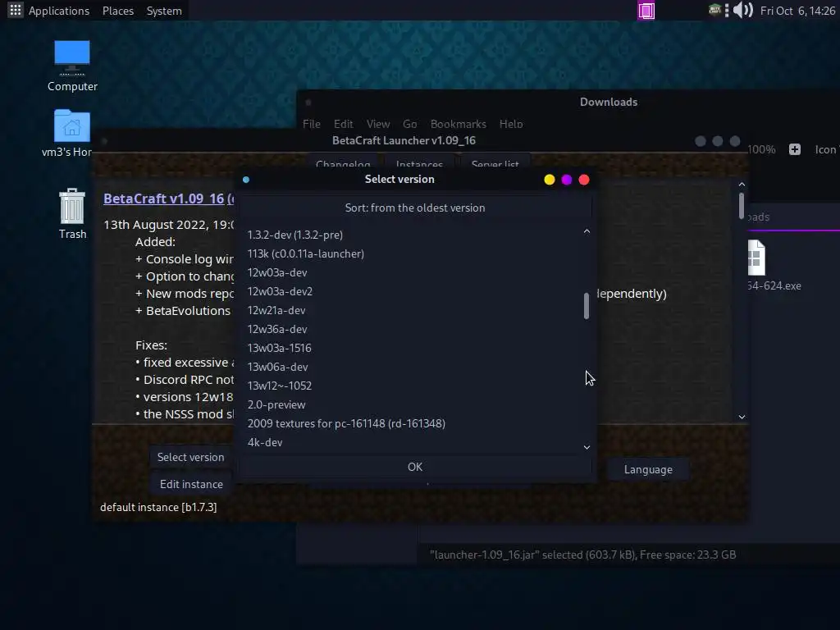The height and width of the screenshot is (630, 840).
Task: Open the Bookmarks menu in Downloads window
Action: click(x=458, y=124)
